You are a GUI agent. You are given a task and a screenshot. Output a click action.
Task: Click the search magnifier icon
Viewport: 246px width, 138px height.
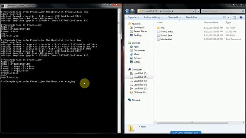tap(243, 11)
